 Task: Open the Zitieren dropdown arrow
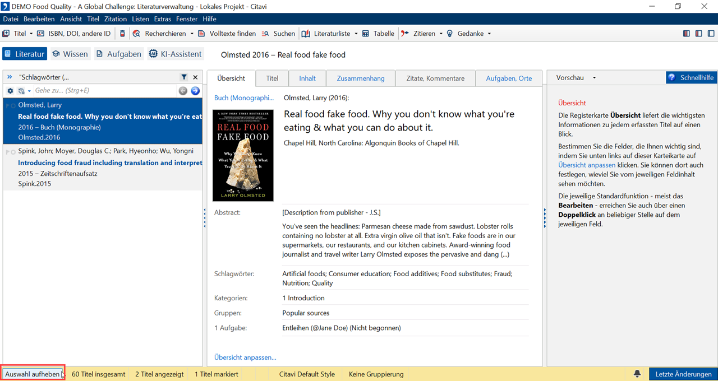[441, 34]
